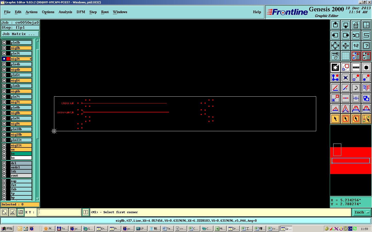The width and height of the screenshot is (372, 232).
Task: Toggle the sig2b layer checkbox
Action: point(4,48)
